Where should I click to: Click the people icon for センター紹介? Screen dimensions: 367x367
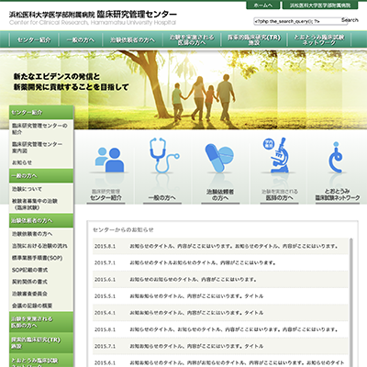coord(109,160)
